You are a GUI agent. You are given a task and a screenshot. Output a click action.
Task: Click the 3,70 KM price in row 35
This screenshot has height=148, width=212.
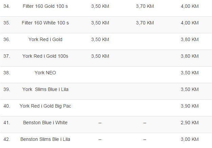click(x=144, y=23)
